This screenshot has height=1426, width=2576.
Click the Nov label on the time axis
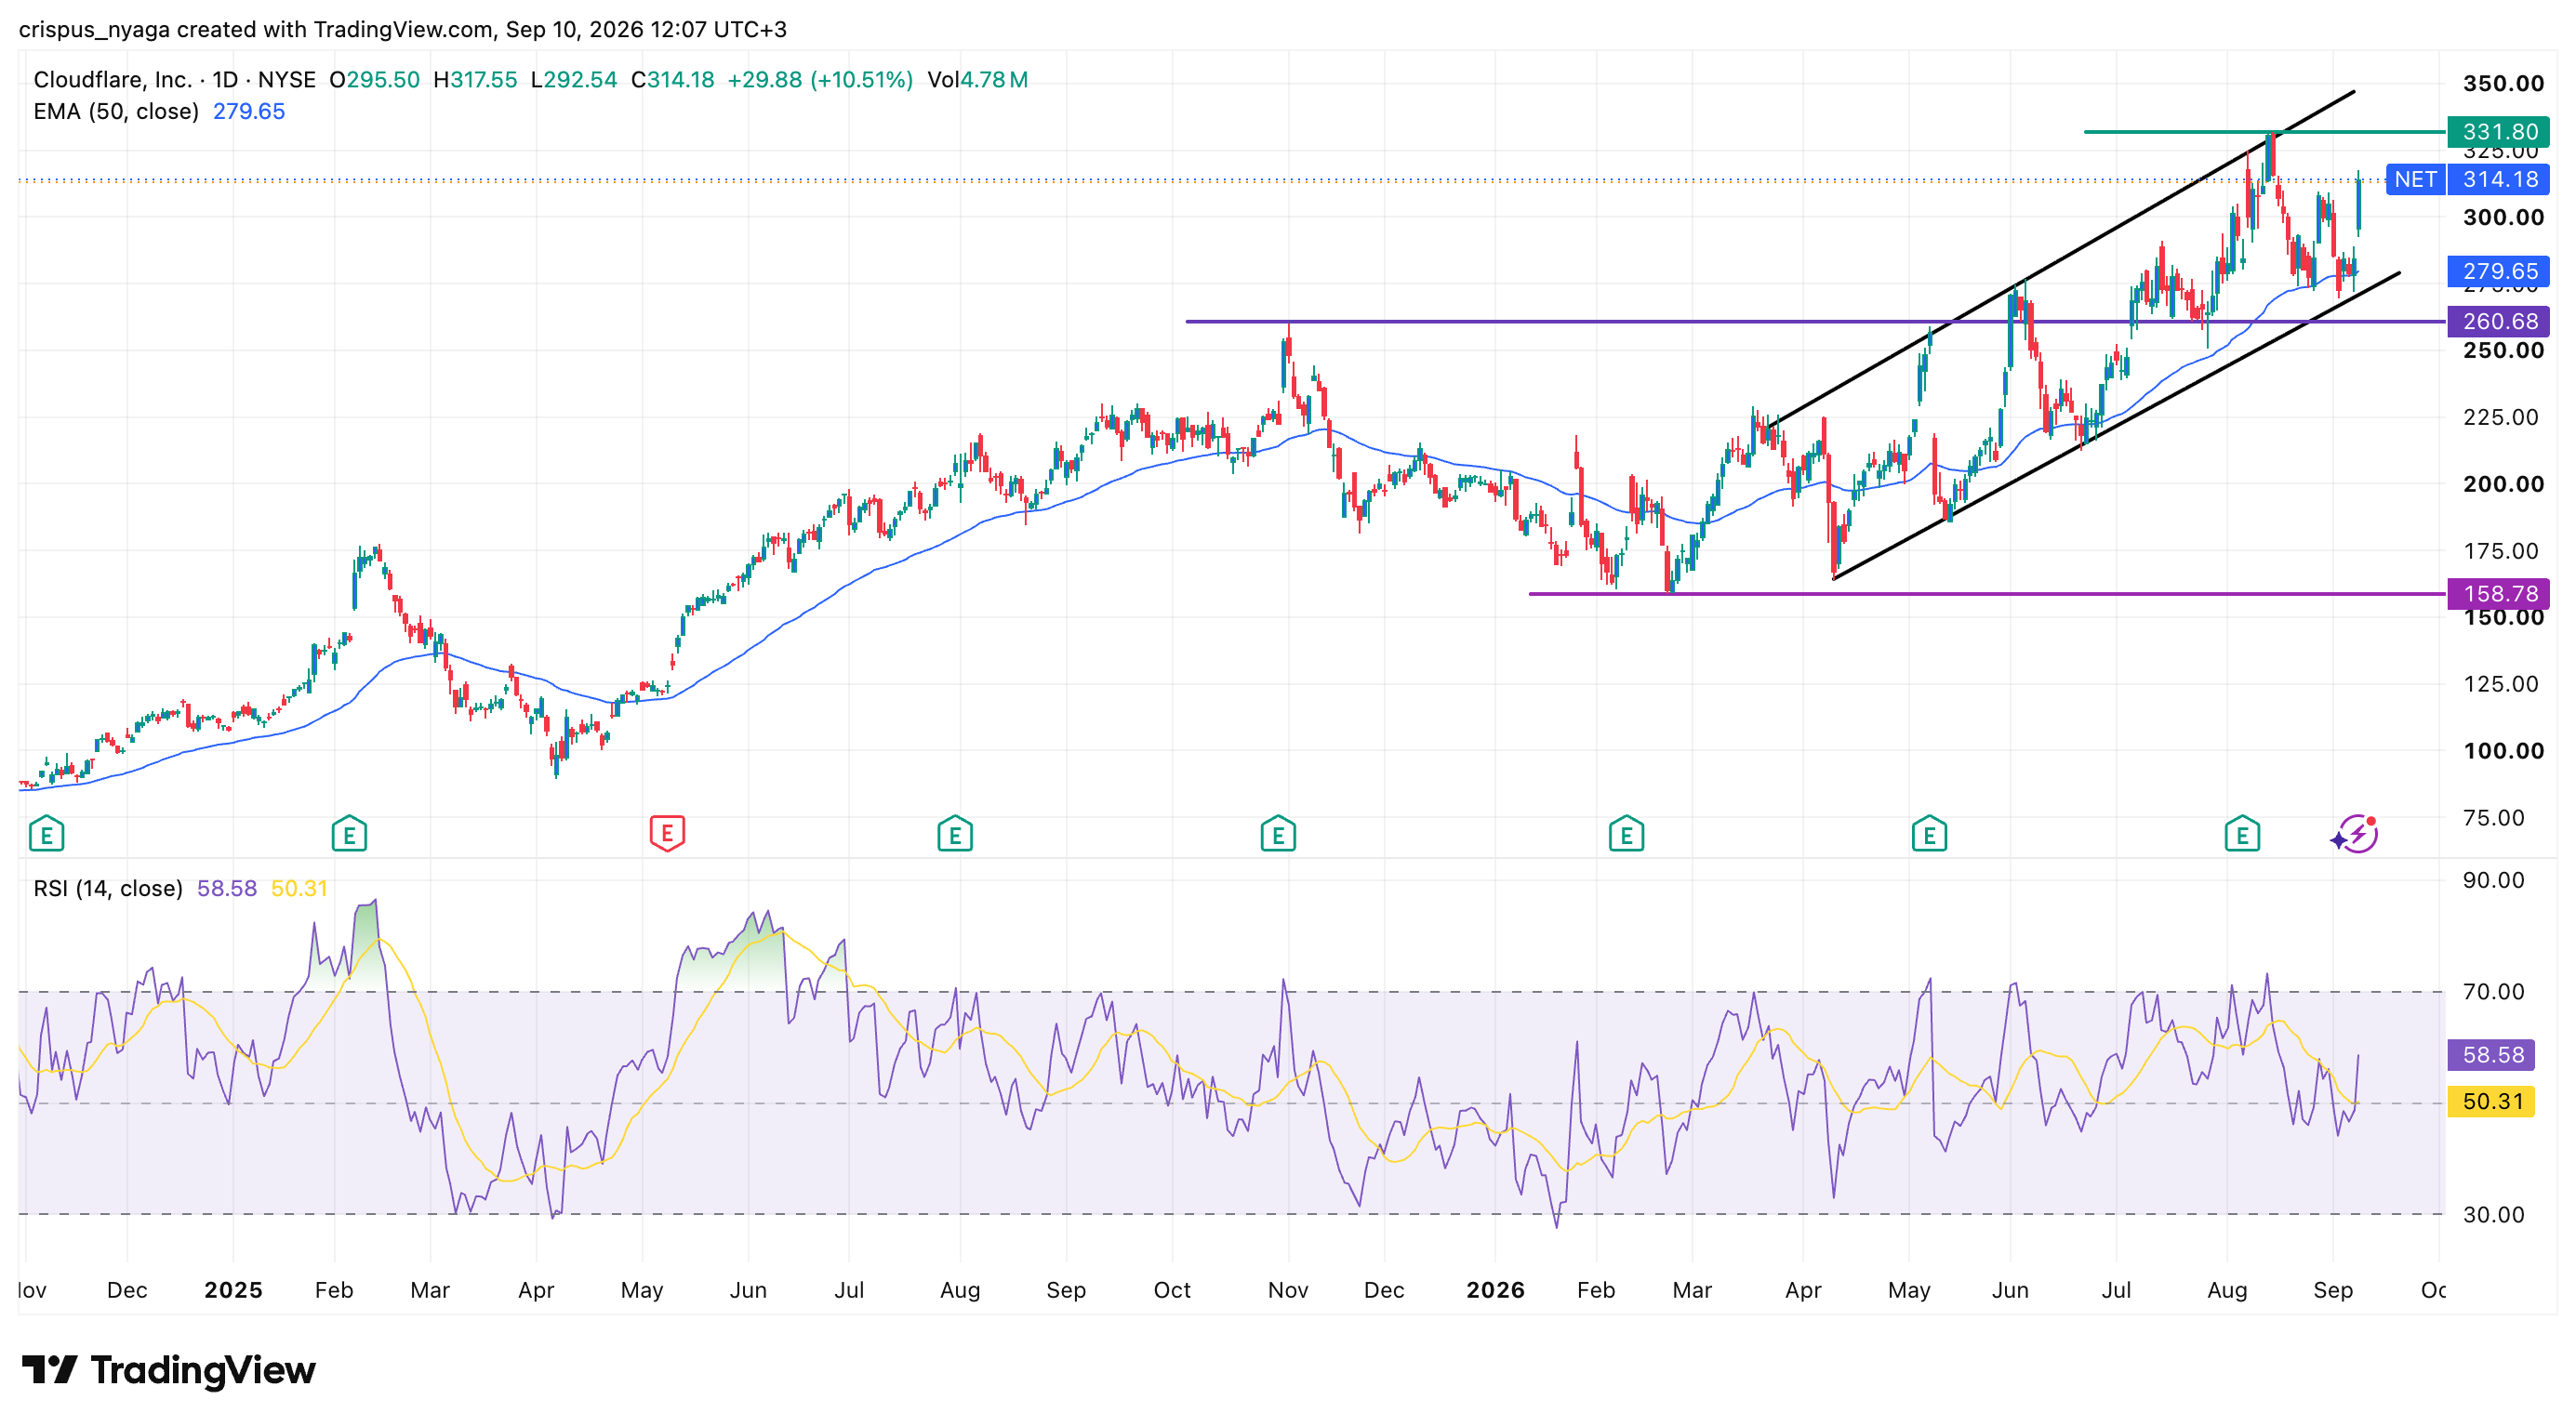pos(1288,1290)
